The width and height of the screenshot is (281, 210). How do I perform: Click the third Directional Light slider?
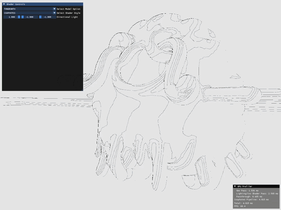click(x=47, y=17)
